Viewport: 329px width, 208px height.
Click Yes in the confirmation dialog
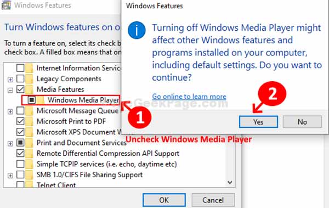[258, 122]
